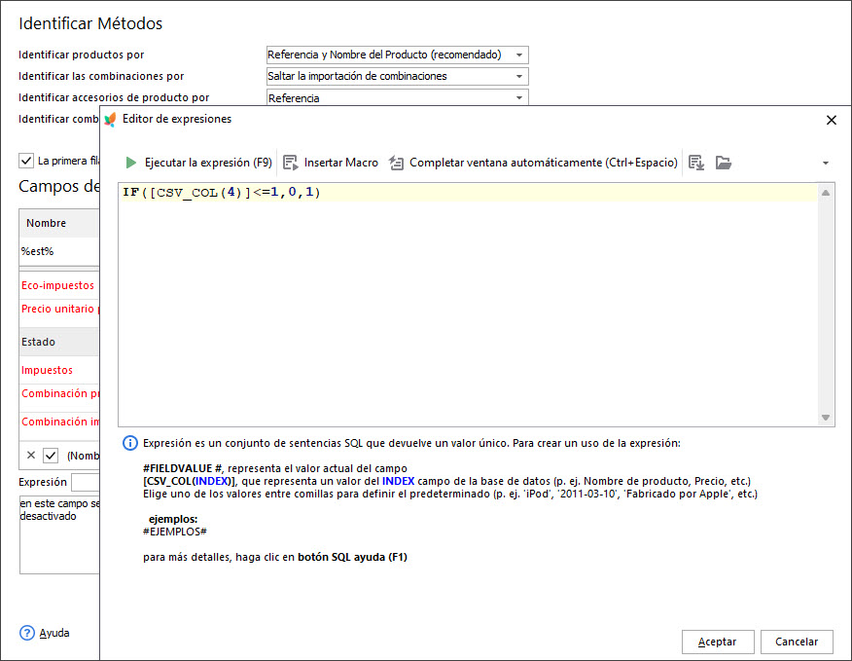Click Ejecutar la expresión (F9) label
The width and height of the screenshot is (852, 661).
click(208, 163)
